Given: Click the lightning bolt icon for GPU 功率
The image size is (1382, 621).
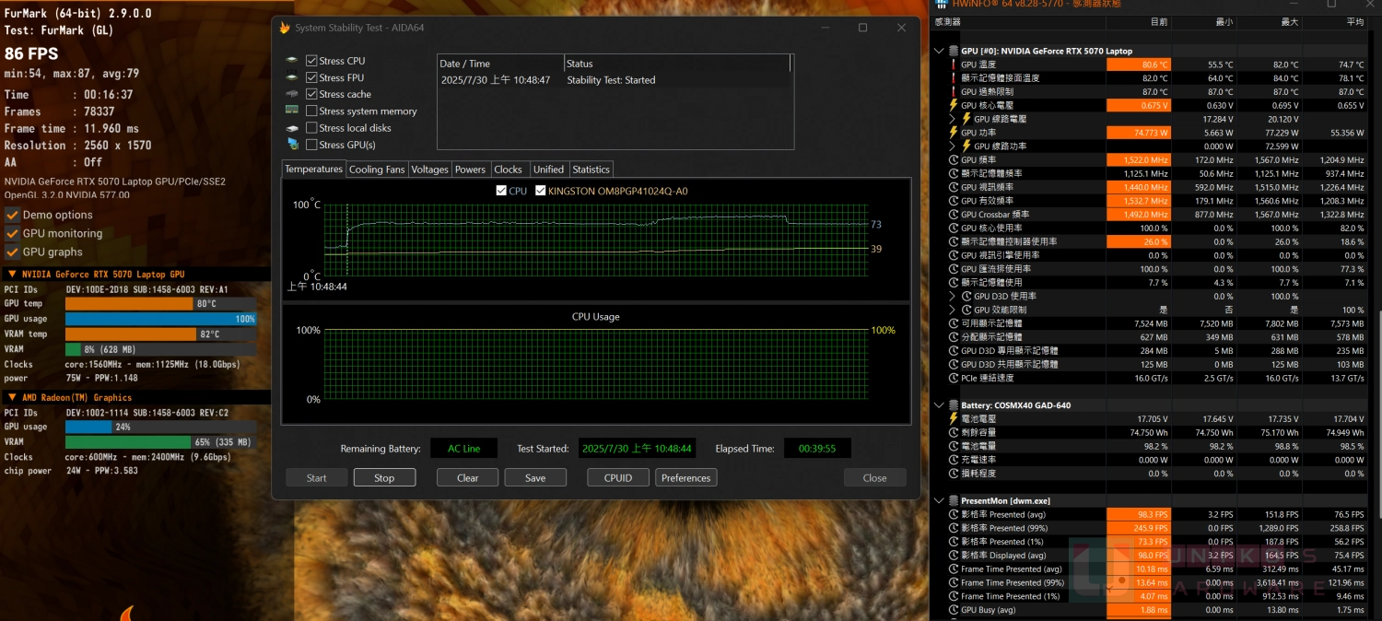Looking at the screenshot, I should pos(954,133).
